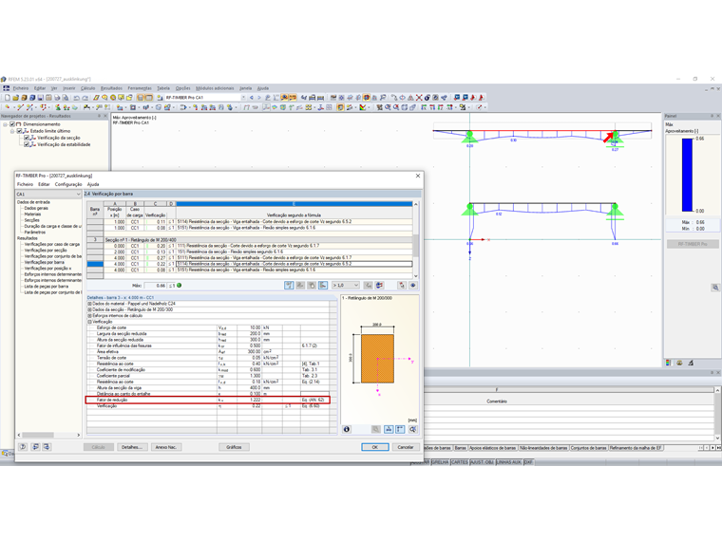The width and height of the screenshot is (722, 541).
Task: Click Cancelar button in dialog
Action: click(x=406, y=447)
